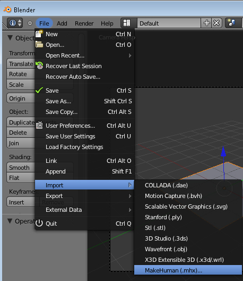Click the Scale button

coord(21,85)
